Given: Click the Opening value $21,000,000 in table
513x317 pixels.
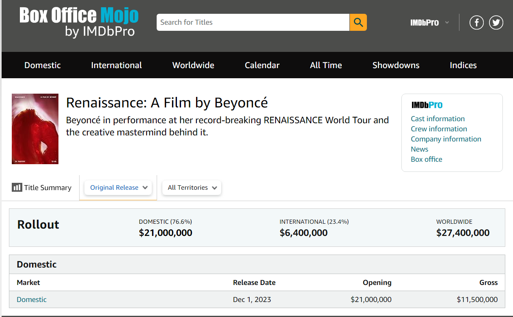Looking at the screenshot, I should (x=371, y=300).
